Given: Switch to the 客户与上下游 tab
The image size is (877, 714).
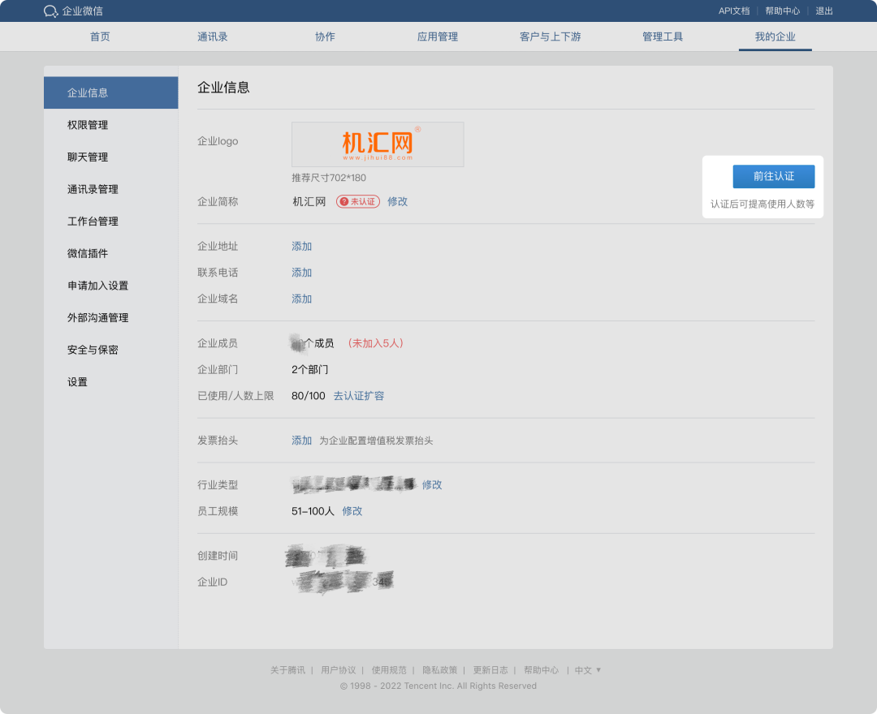Looking at the screenshot, I should tap(549, 37).
